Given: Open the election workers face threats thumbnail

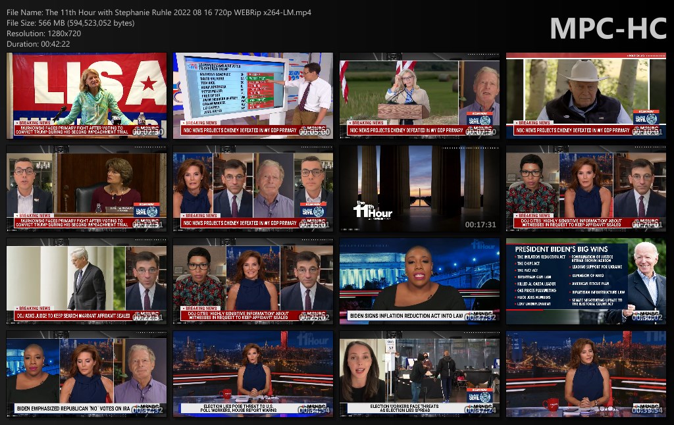Looking at the screenshot, I should (x=419, y=374).
